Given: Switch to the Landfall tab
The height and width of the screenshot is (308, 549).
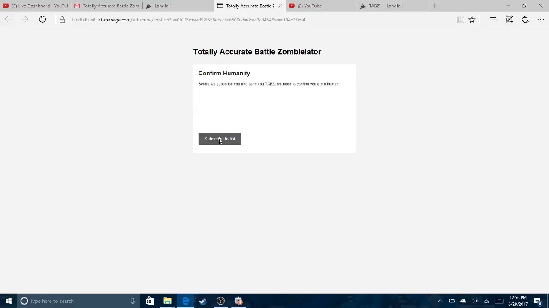Looking at the screenshot, I should tap(178, 6).
